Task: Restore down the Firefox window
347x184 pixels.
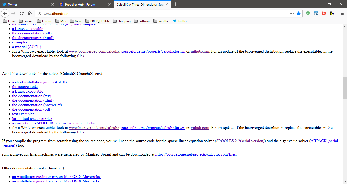Action: tap(329, 4)
